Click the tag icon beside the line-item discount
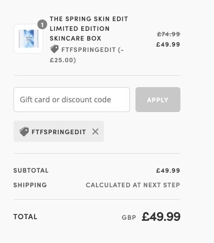The image size is (214, 243). tap(54, 49)
